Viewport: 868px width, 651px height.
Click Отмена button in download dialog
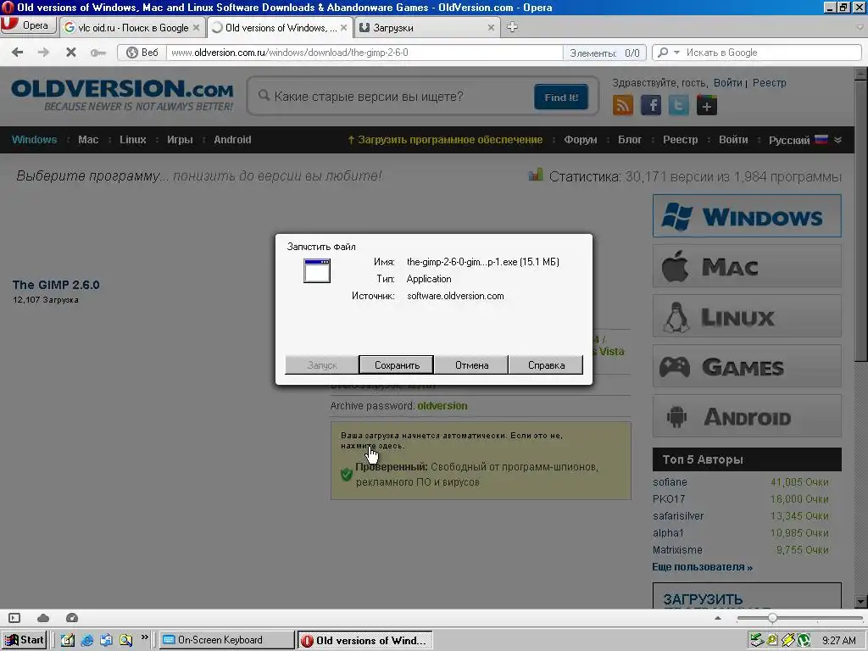click(x=471, y=364)
